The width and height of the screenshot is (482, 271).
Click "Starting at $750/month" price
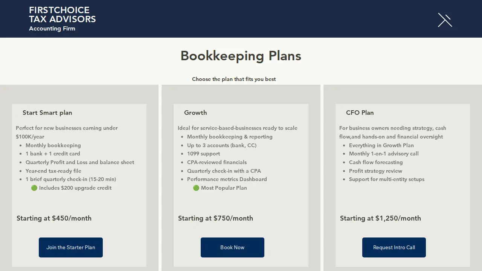point(215,218)
